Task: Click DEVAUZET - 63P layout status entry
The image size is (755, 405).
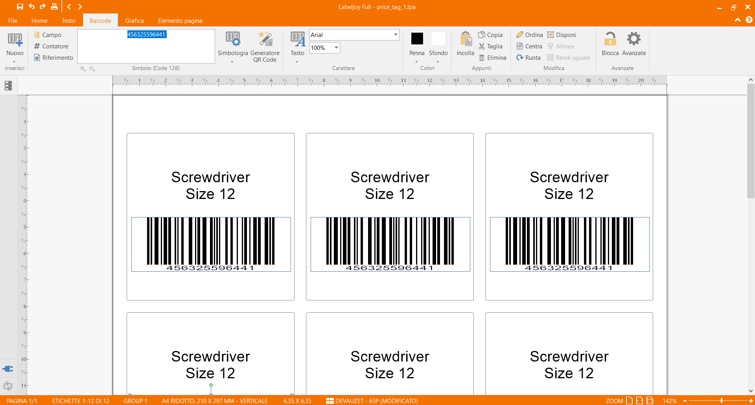Action: pyautogui.click(x=372, y=401)
